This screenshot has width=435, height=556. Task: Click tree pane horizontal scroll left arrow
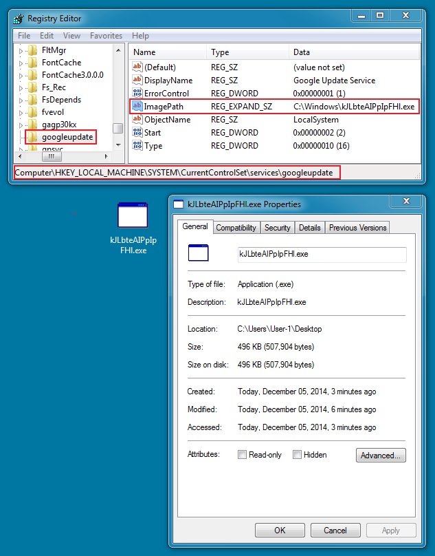coord(20,156)
